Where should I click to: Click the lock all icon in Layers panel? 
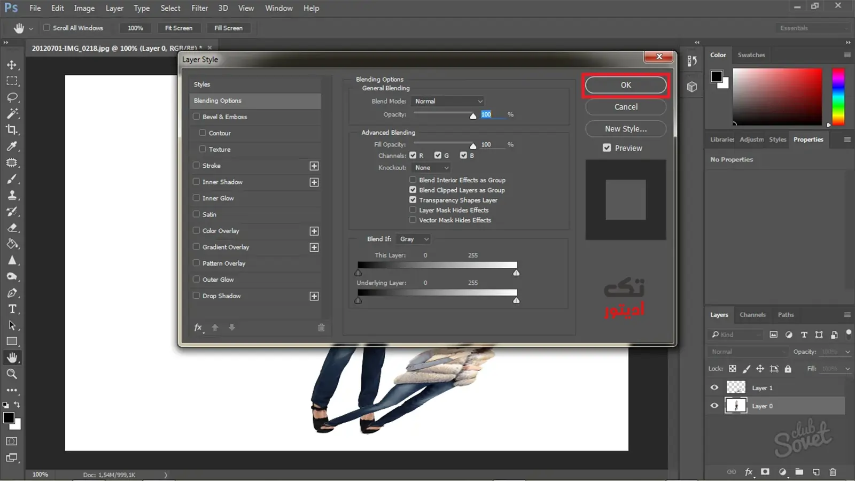pos(788,369)
